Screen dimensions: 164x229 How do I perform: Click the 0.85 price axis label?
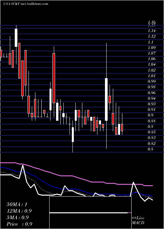(x=152, y=132)
